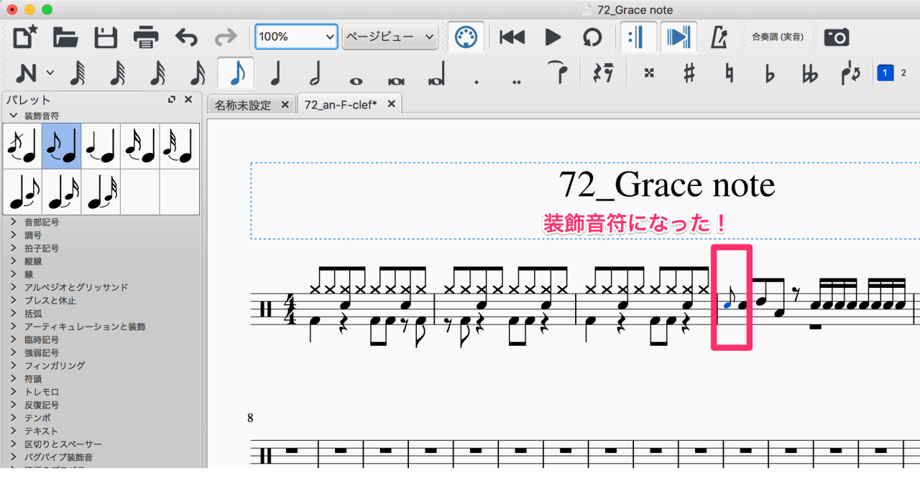Toggle pan score during playback
Screen dimensions: 920x486
pyautogui.click(x=678, y=37)
